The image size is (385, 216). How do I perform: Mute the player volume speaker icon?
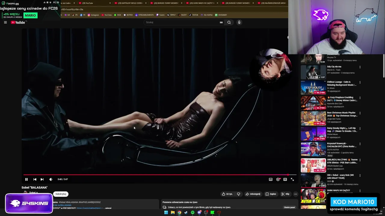(51, 179)
